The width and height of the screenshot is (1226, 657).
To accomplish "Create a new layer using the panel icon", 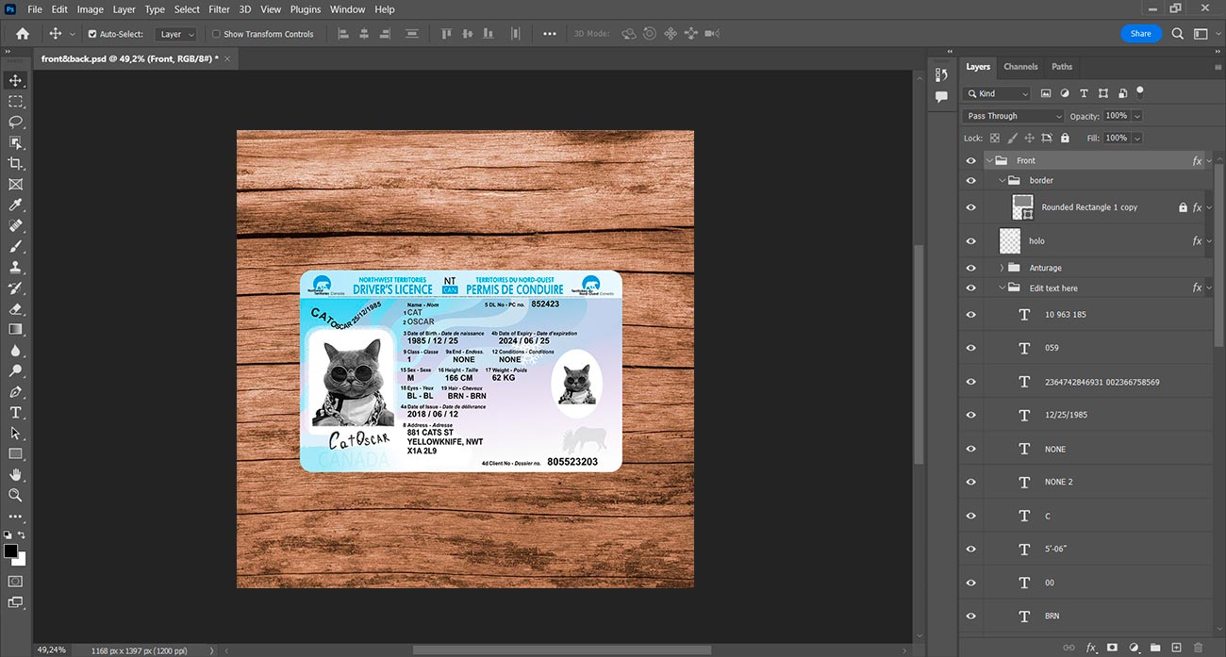I will pyautogui.click(x=1176, y=648).
